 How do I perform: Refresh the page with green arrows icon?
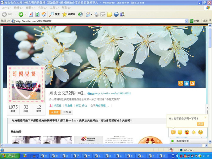point(37,14)
